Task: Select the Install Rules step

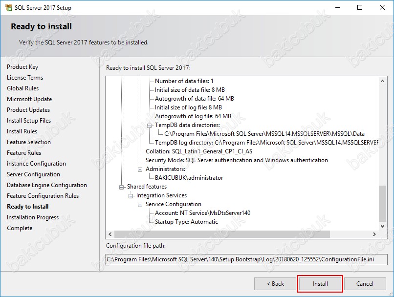Action: tap(22, 131)
